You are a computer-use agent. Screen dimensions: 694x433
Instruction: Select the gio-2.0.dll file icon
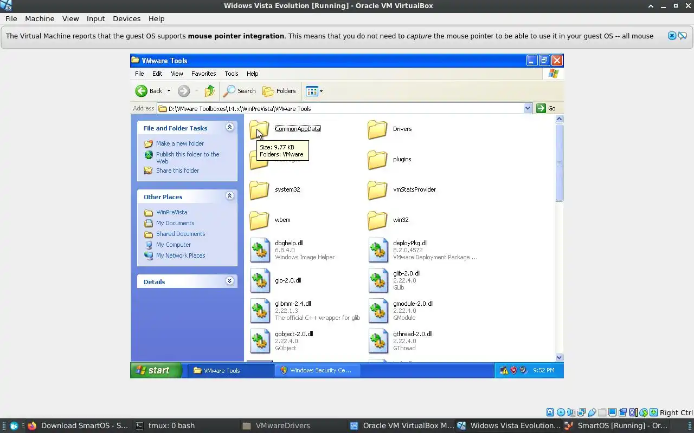pos(260,281)
